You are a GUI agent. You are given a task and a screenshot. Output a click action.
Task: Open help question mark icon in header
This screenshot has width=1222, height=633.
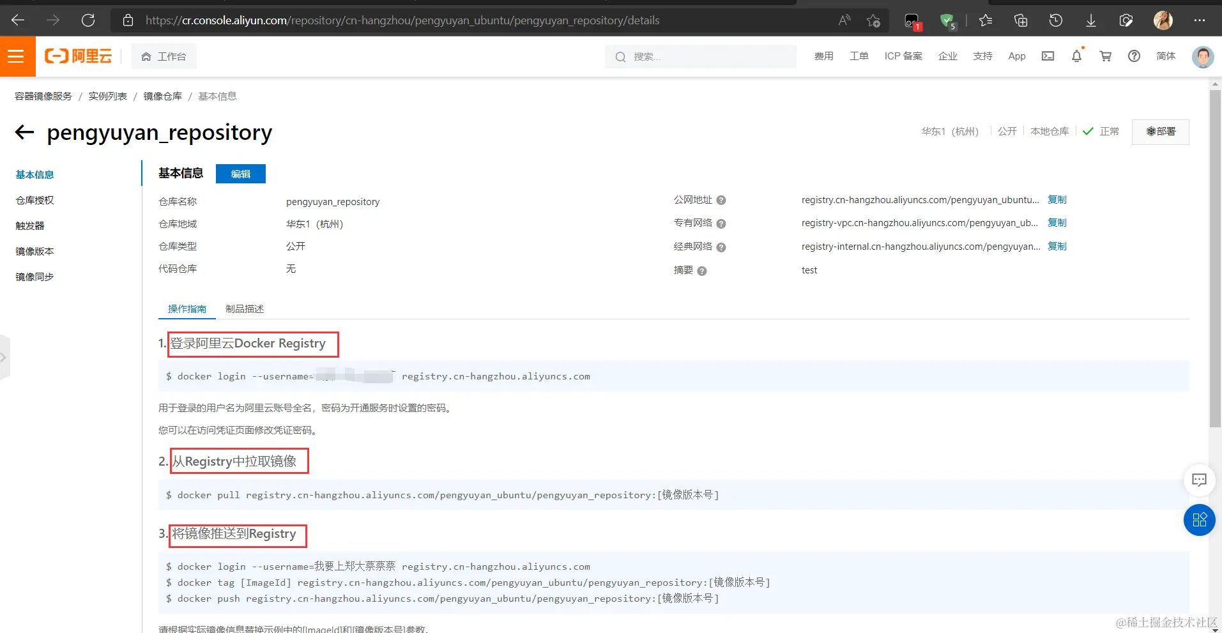(x=1134, y=56)
